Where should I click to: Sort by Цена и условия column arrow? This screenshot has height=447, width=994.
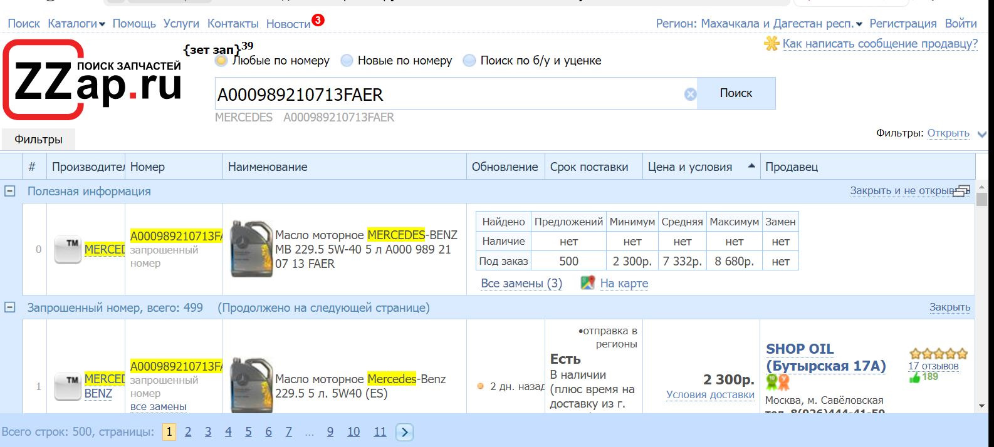click(751, 166)
